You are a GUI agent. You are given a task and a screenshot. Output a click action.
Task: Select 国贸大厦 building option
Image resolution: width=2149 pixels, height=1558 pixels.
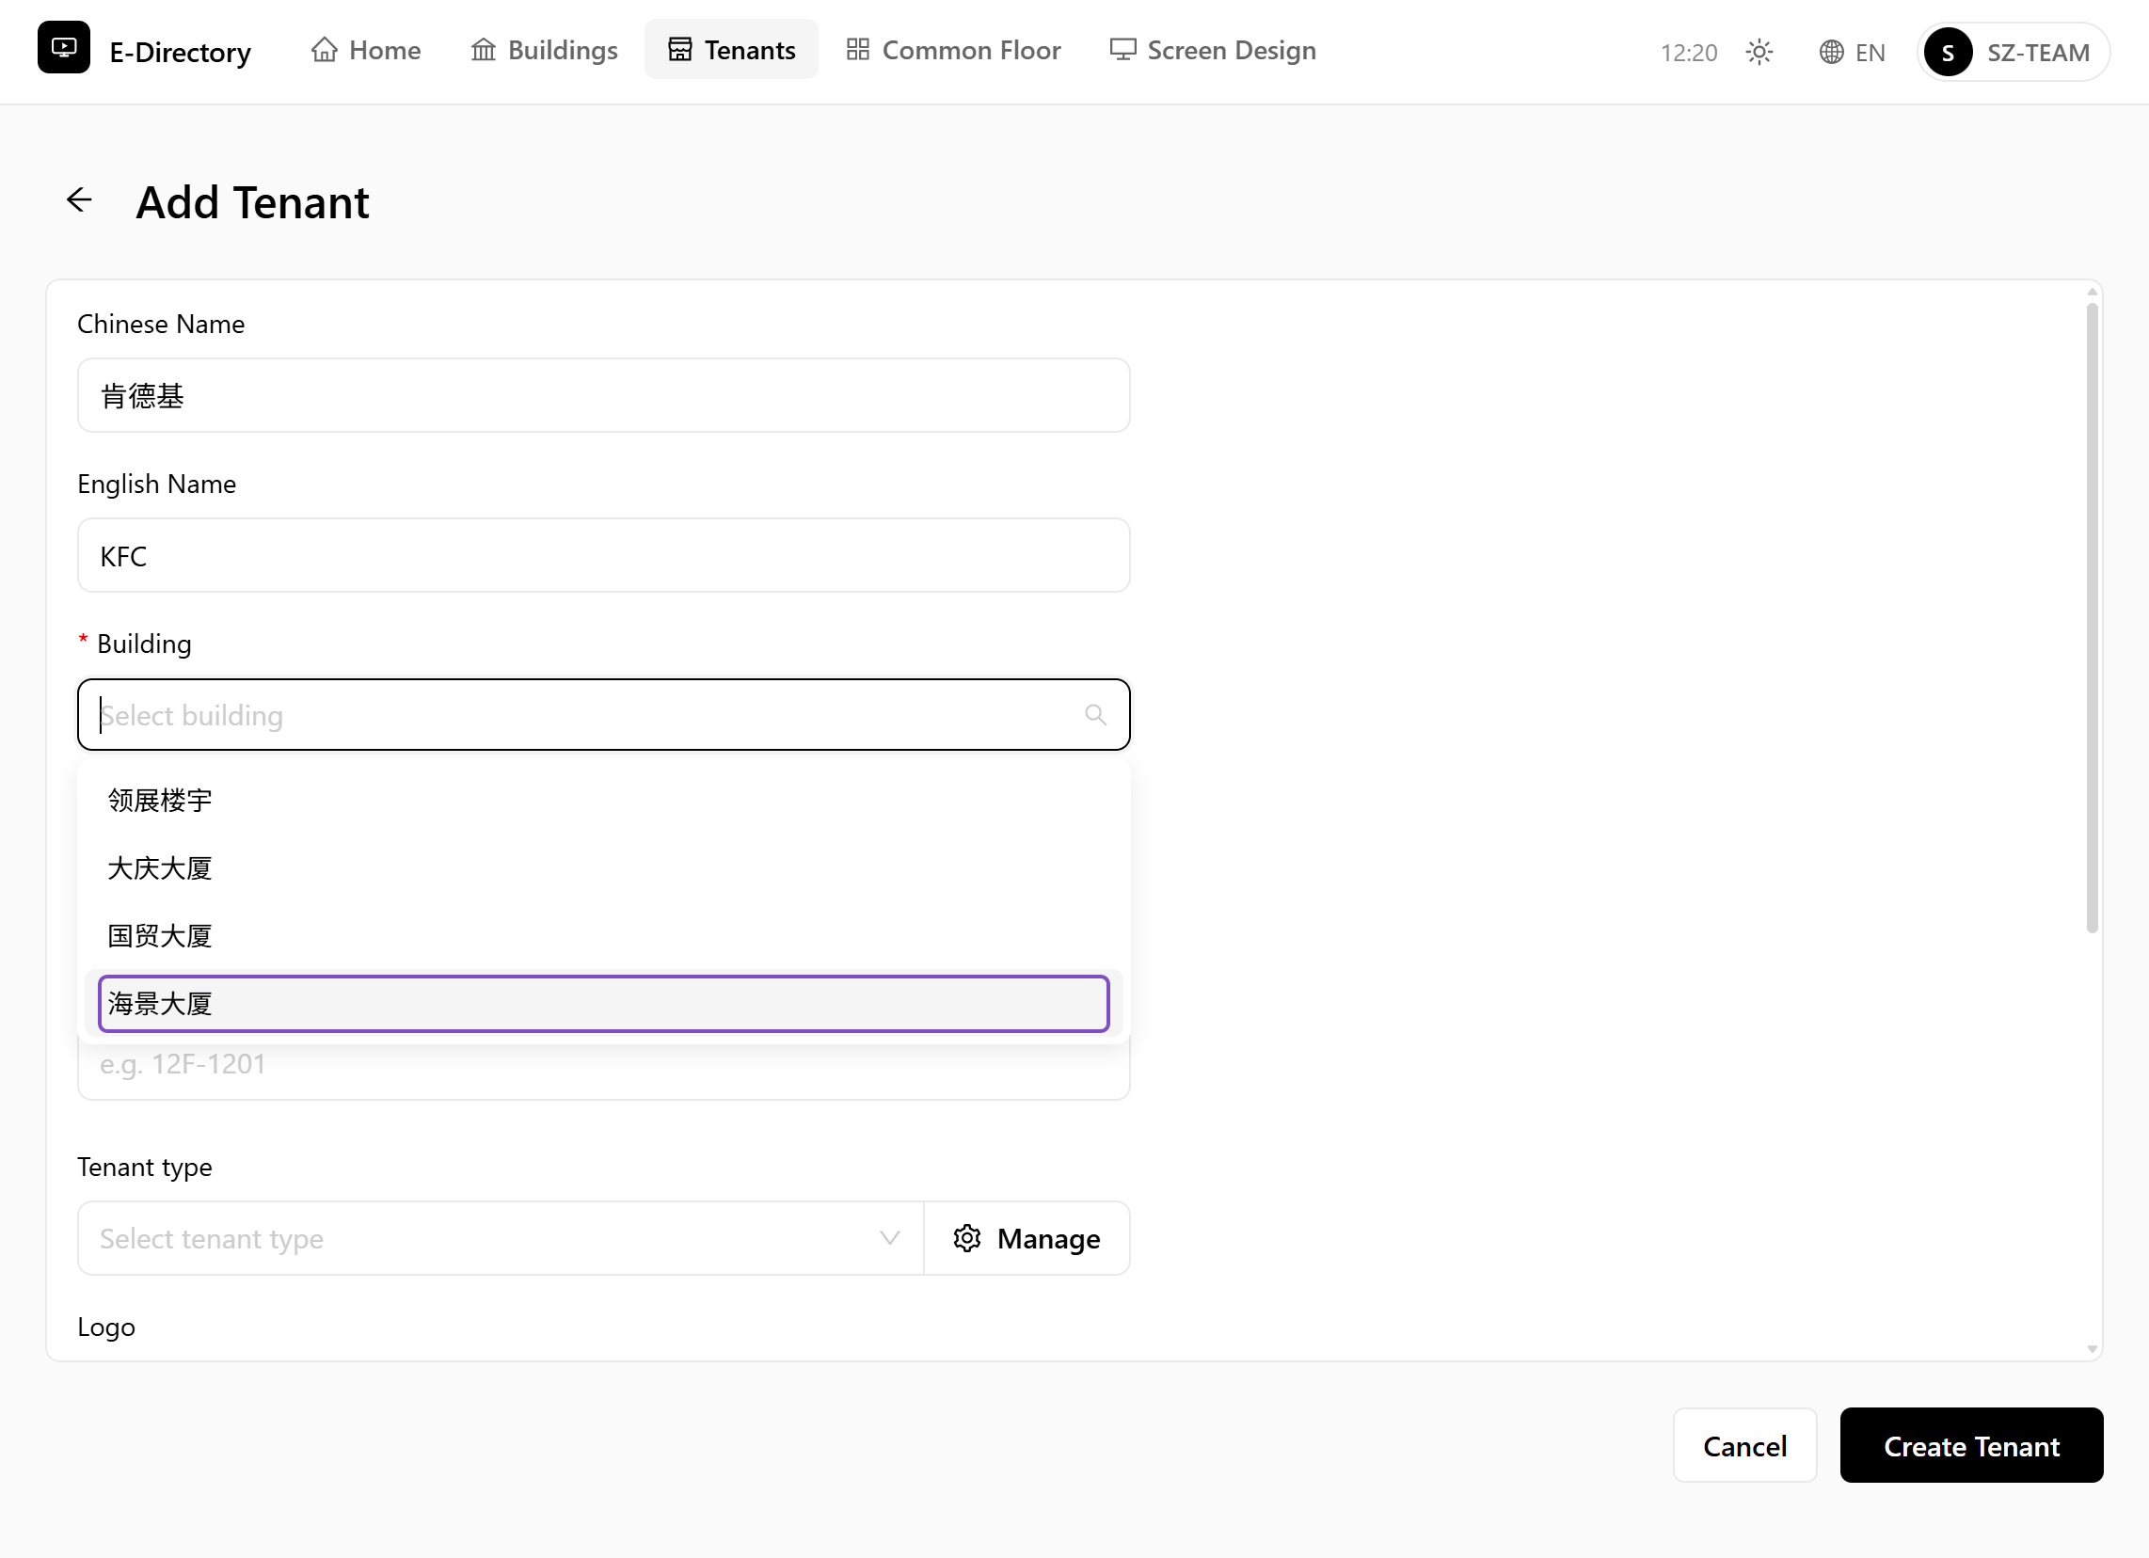[603, 936]
